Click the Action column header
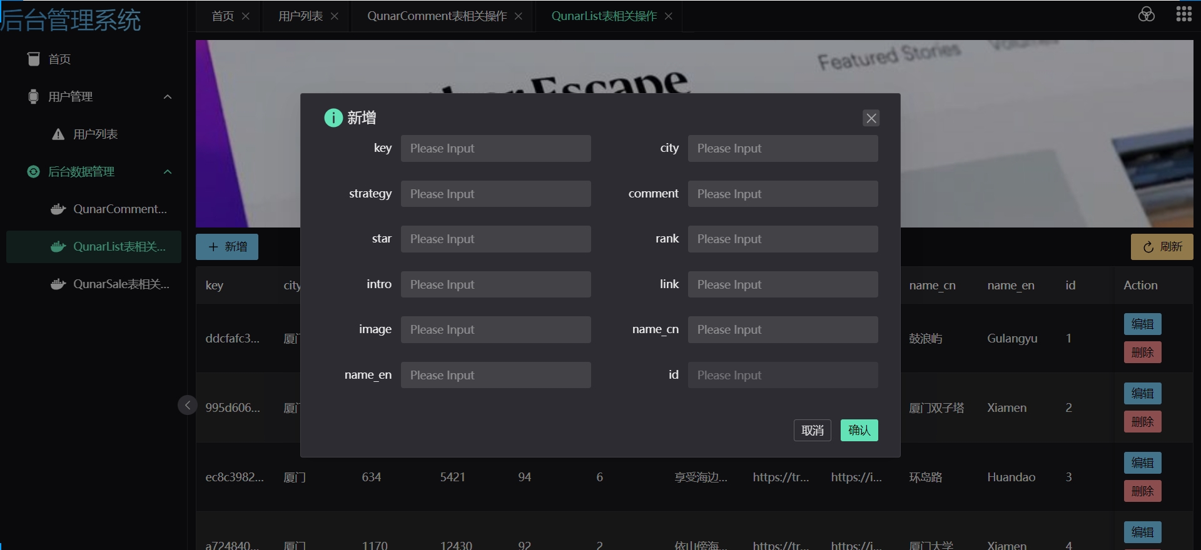Screen dimensions: 1201x550 pos(1140,285)
